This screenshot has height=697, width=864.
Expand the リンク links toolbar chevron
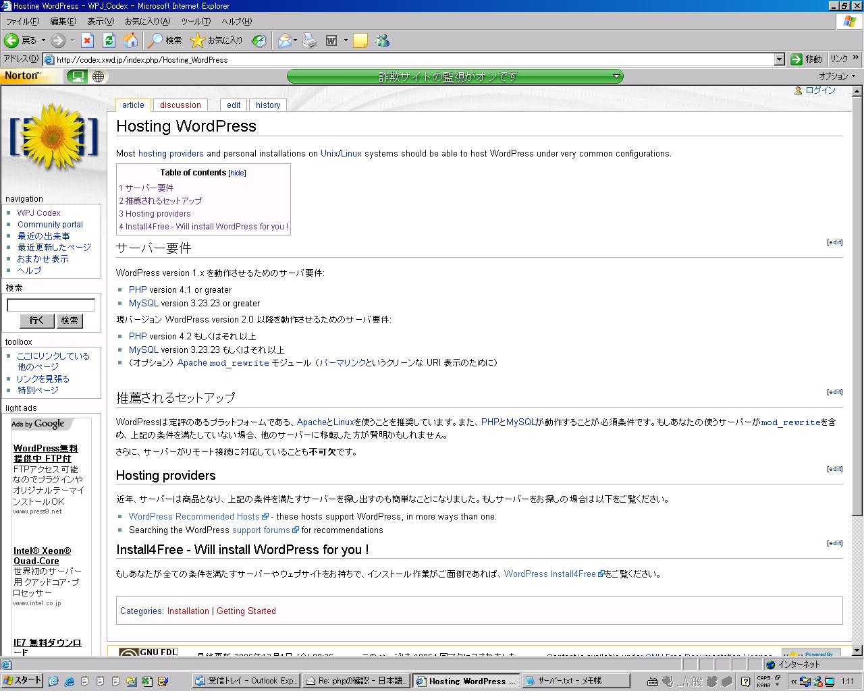856,59
